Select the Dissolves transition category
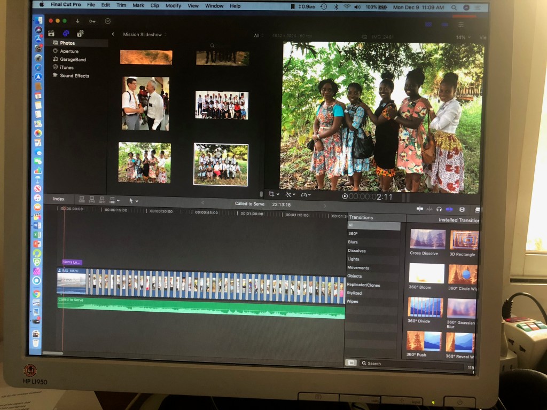Viewport: 547px width, 410px height. (x=357, y=250)
